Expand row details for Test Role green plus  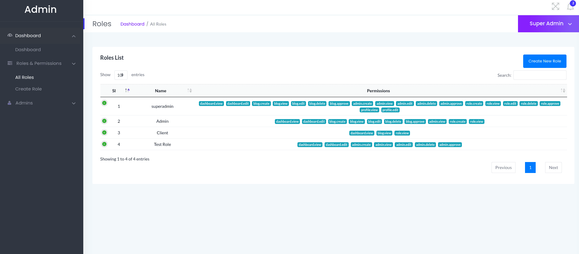(104, 144)
